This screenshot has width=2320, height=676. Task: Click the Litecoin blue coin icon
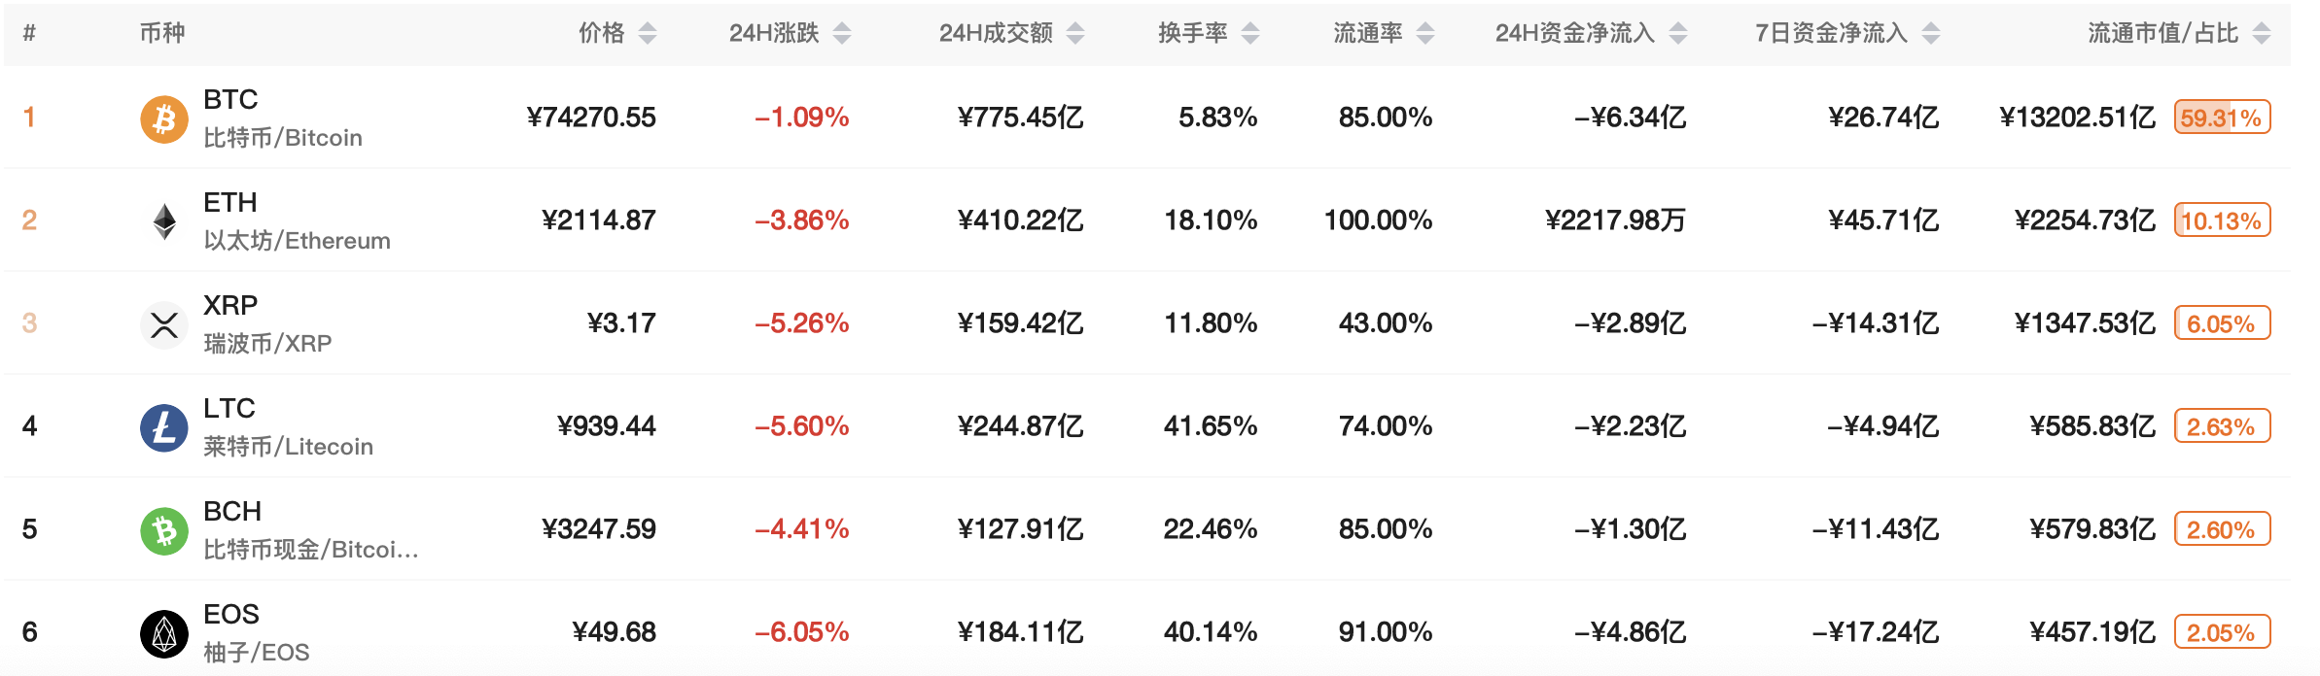[x=164, y=427]
